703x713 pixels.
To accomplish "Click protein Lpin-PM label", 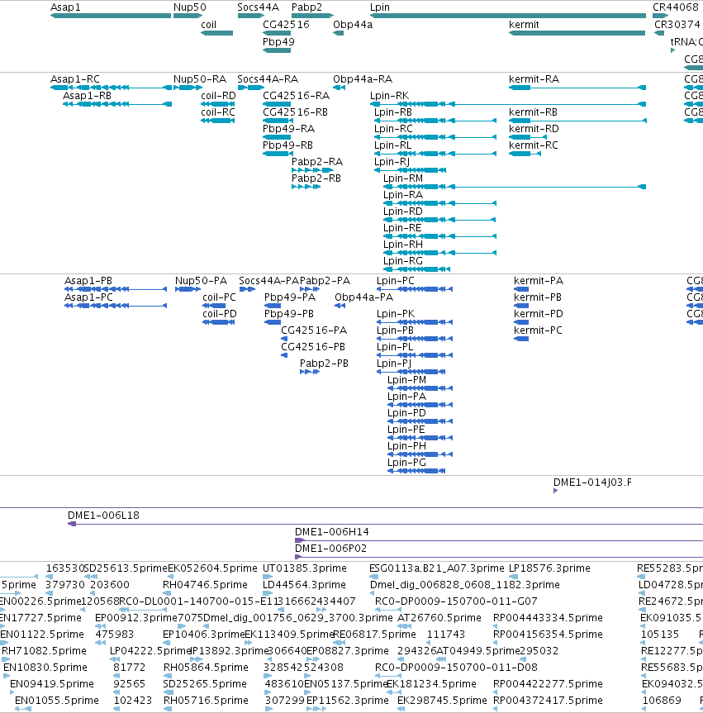I will pyautogui.click(x=406, y=380).
